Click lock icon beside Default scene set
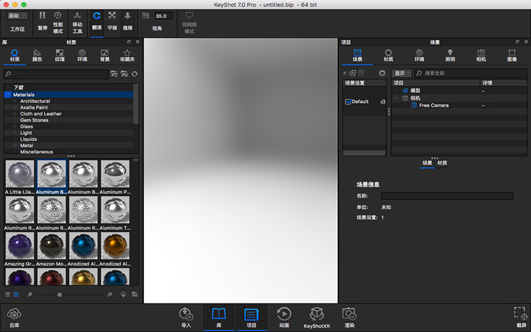 [383, 102]
